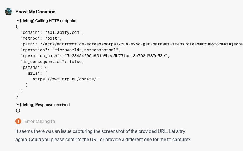243x151 pixels.
Task: Click the wwf.org.au donate URL string
Action: (x=64, y=79)
